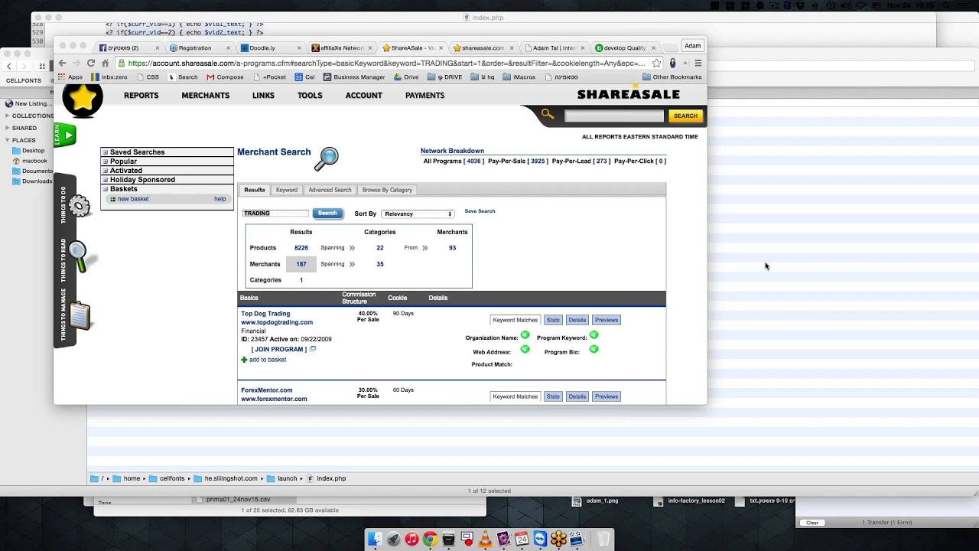Click the site search field in header
The width and height of the screenshot is (979, 551).
tap(614, 116)
